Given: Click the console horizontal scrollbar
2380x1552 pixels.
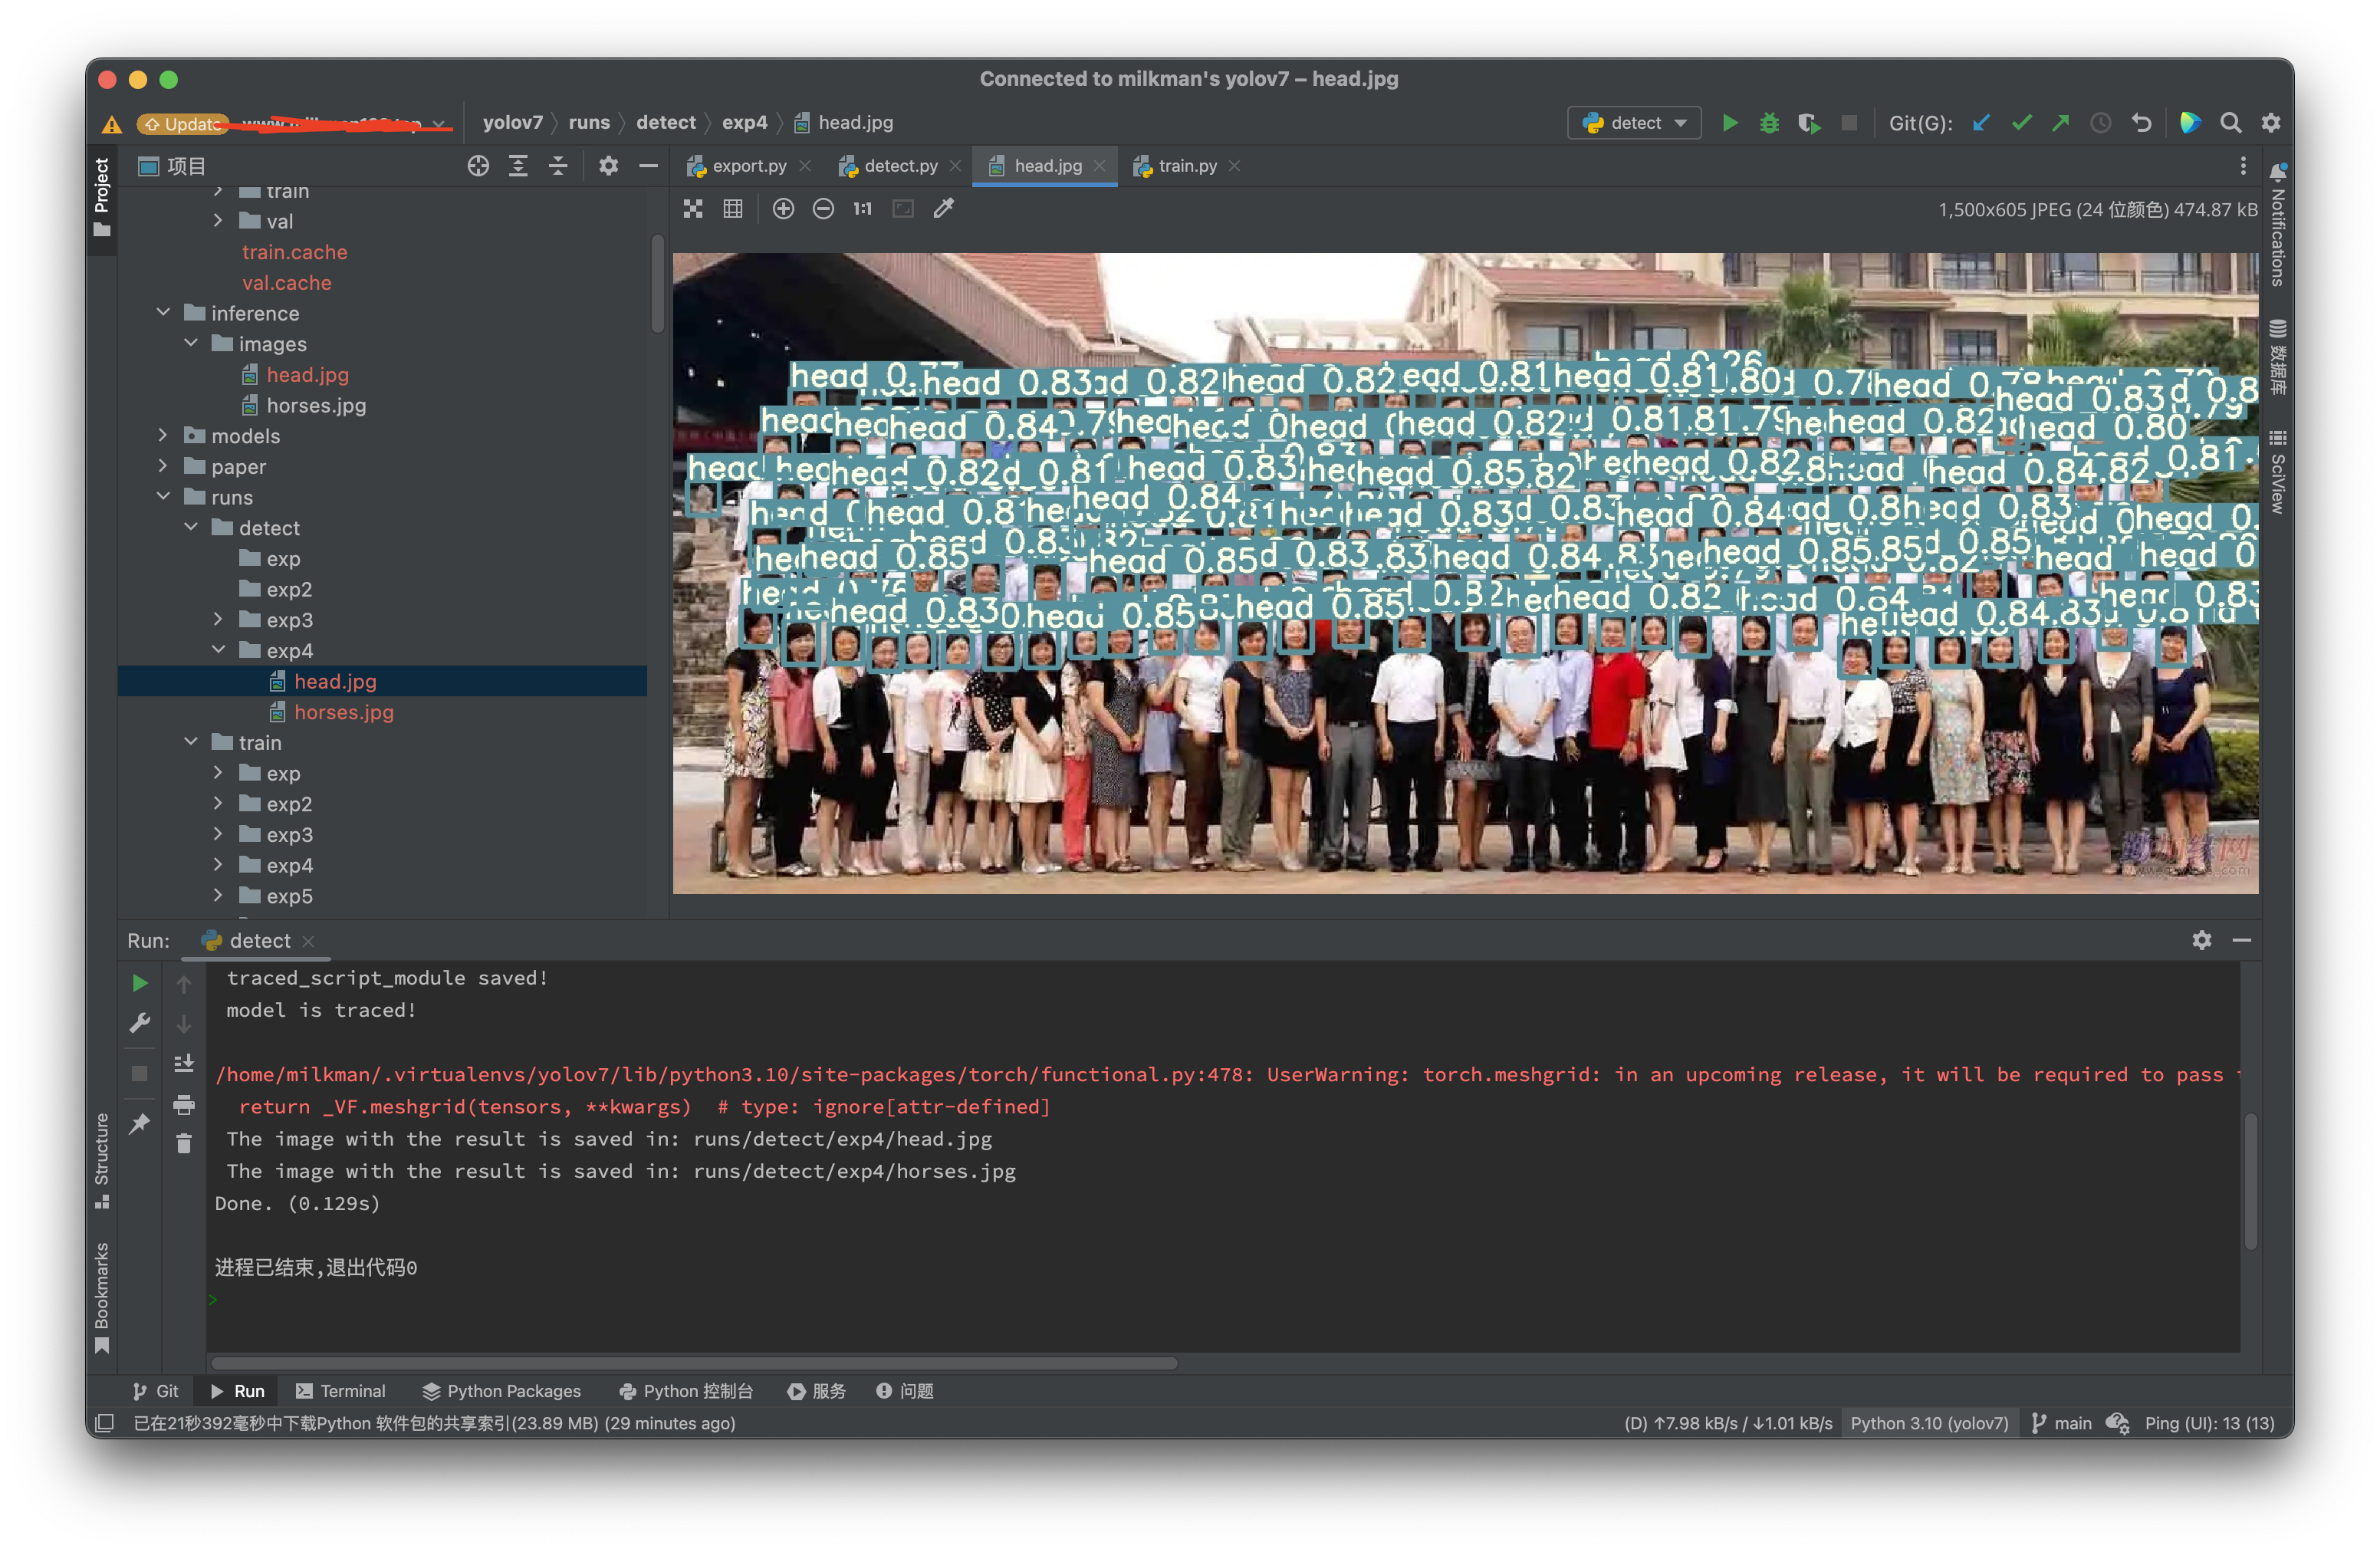Looking at the screenshot, I should tap(694, 1363).
